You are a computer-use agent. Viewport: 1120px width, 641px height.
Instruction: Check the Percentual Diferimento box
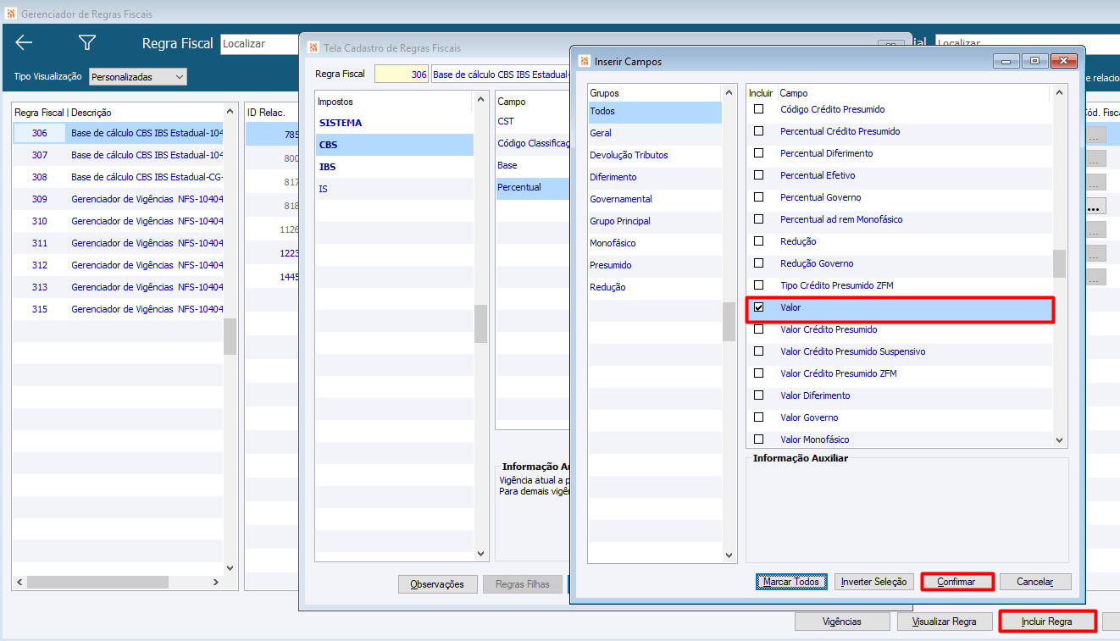tap(759, 153)
